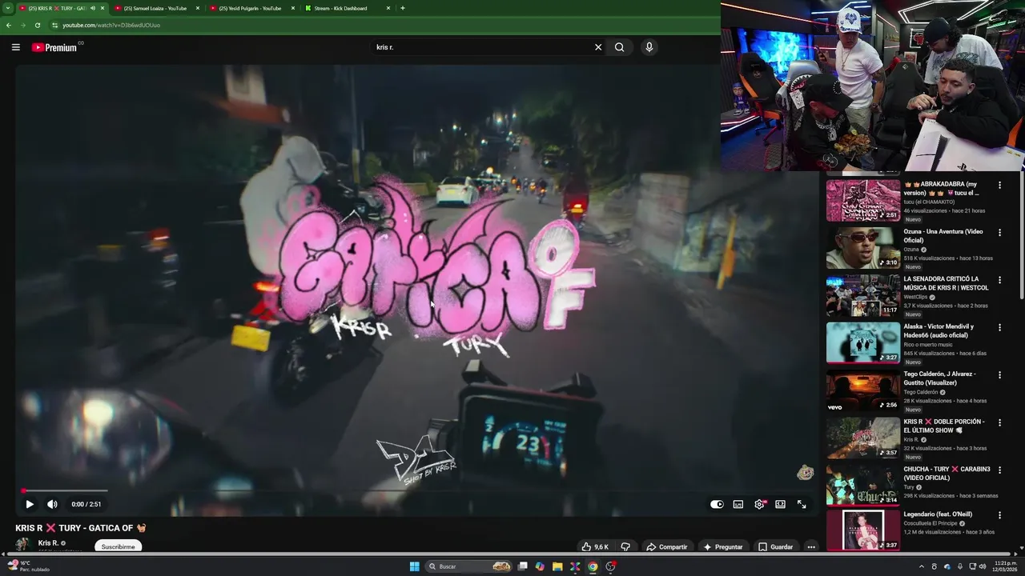Screen dimensions: 1025x576
Task: Play the video
Action: [x=30, y=504]
